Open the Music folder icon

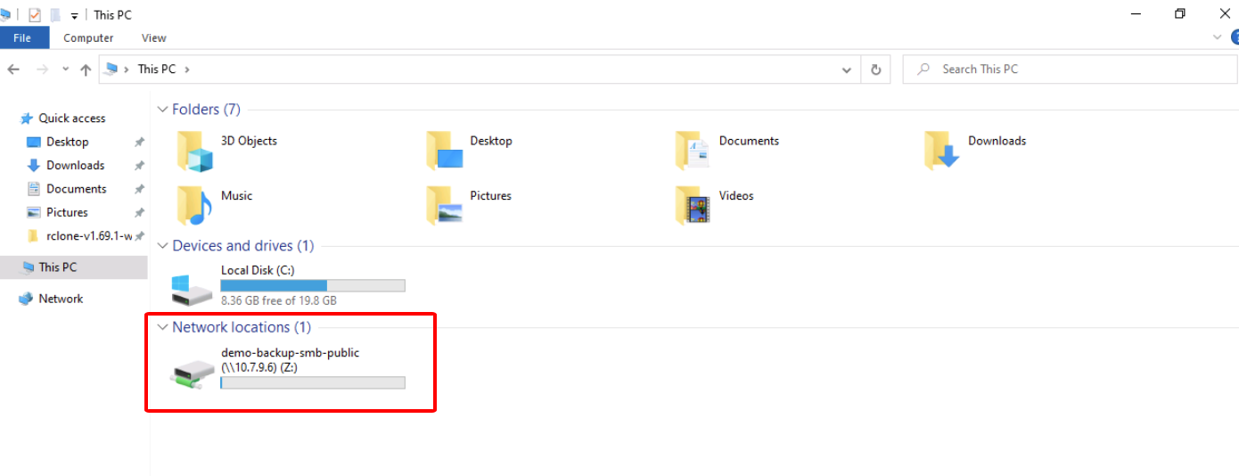pyautogui.click(x=195, y=204)
